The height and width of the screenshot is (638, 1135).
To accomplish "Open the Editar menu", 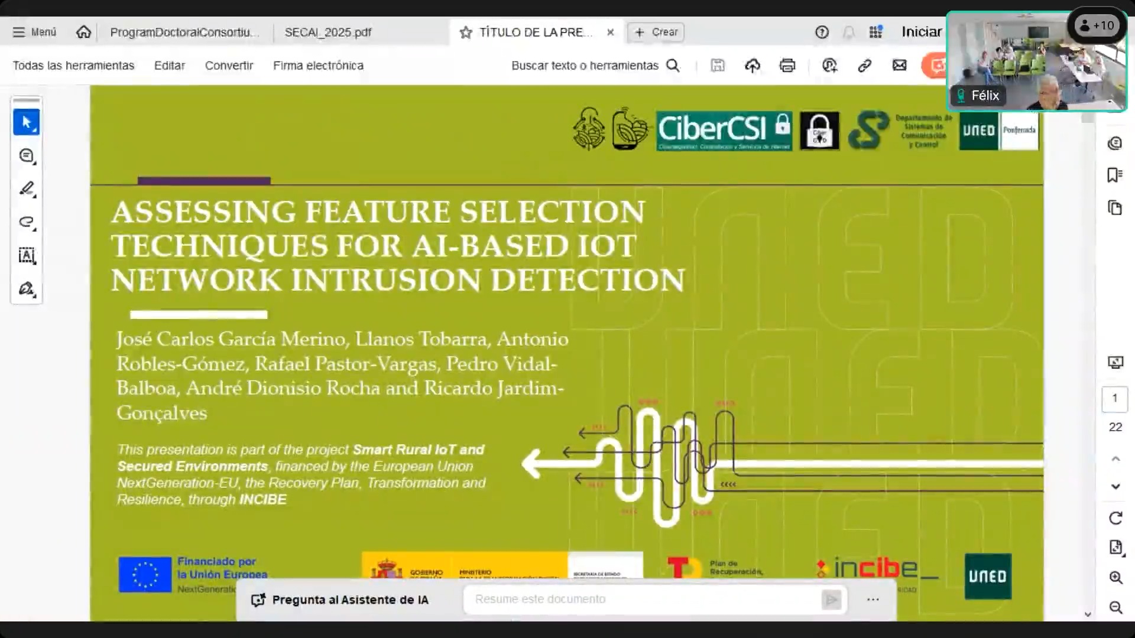I will (170, 66).
